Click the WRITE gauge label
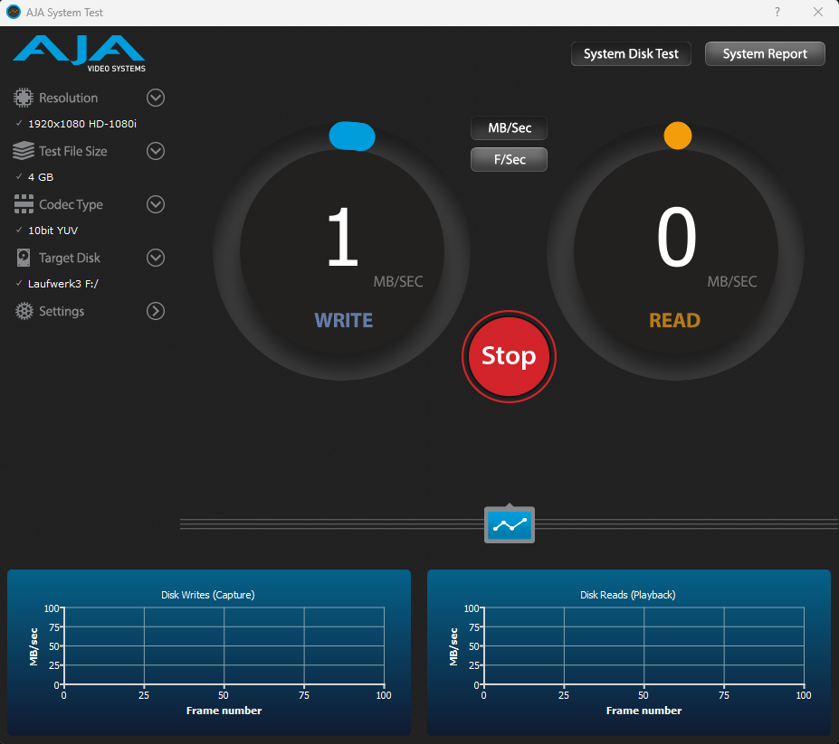The image size is (839, 744). tap(344, 320)
